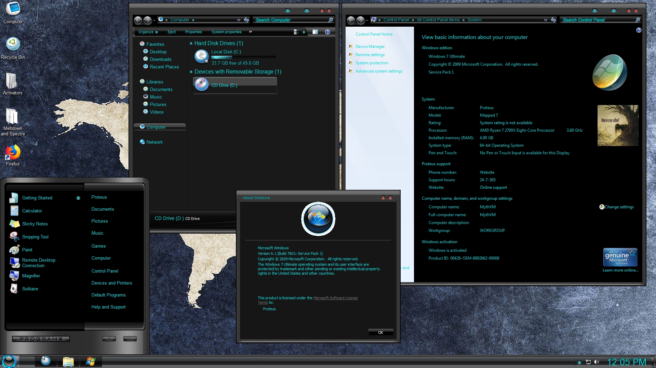Select the CD Drive (D:) disc icon

click(201, 84)
